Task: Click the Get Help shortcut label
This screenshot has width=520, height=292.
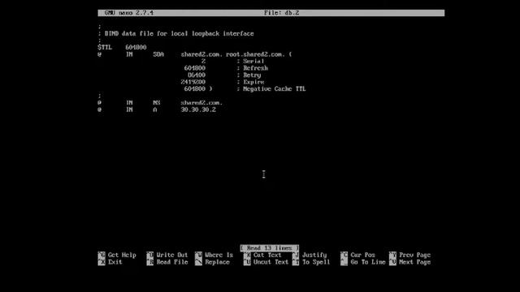Action: [122, 255]
